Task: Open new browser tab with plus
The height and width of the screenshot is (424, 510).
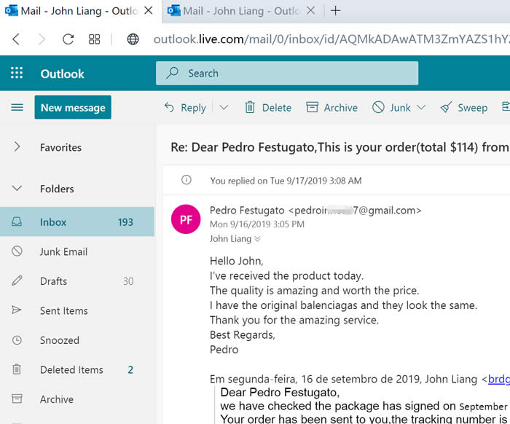Action: [x=336, y=11]
